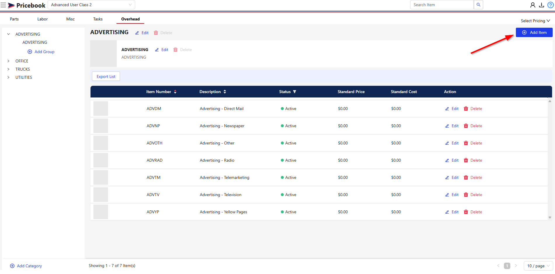The height and width of the screenshot is (274, 555).
Task: Delete the ADVNP item
Action: (473, 126)
